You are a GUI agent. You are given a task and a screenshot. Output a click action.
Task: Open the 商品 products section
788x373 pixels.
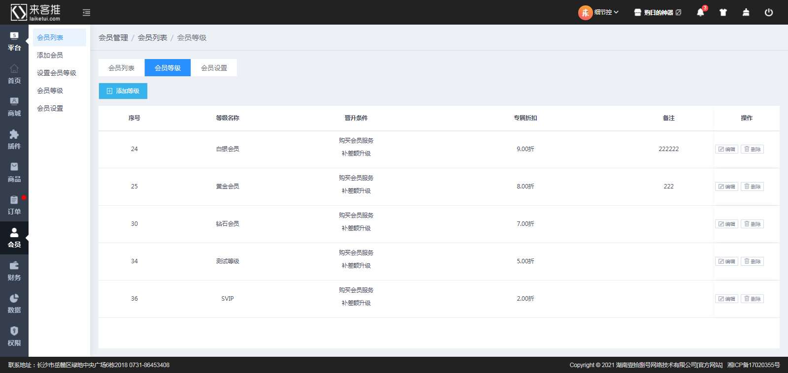tap(14, 173)
